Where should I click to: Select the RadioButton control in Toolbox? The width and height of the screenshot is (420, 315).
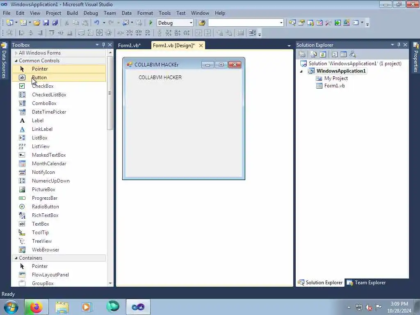pyautogui.click(x=59, y=207)
